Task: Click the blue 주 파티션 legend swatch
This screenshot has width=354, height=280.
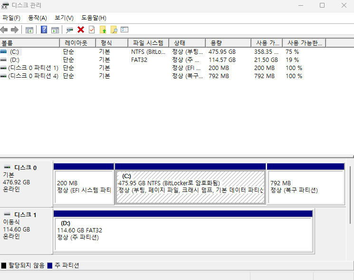Action: pos(50,266)
